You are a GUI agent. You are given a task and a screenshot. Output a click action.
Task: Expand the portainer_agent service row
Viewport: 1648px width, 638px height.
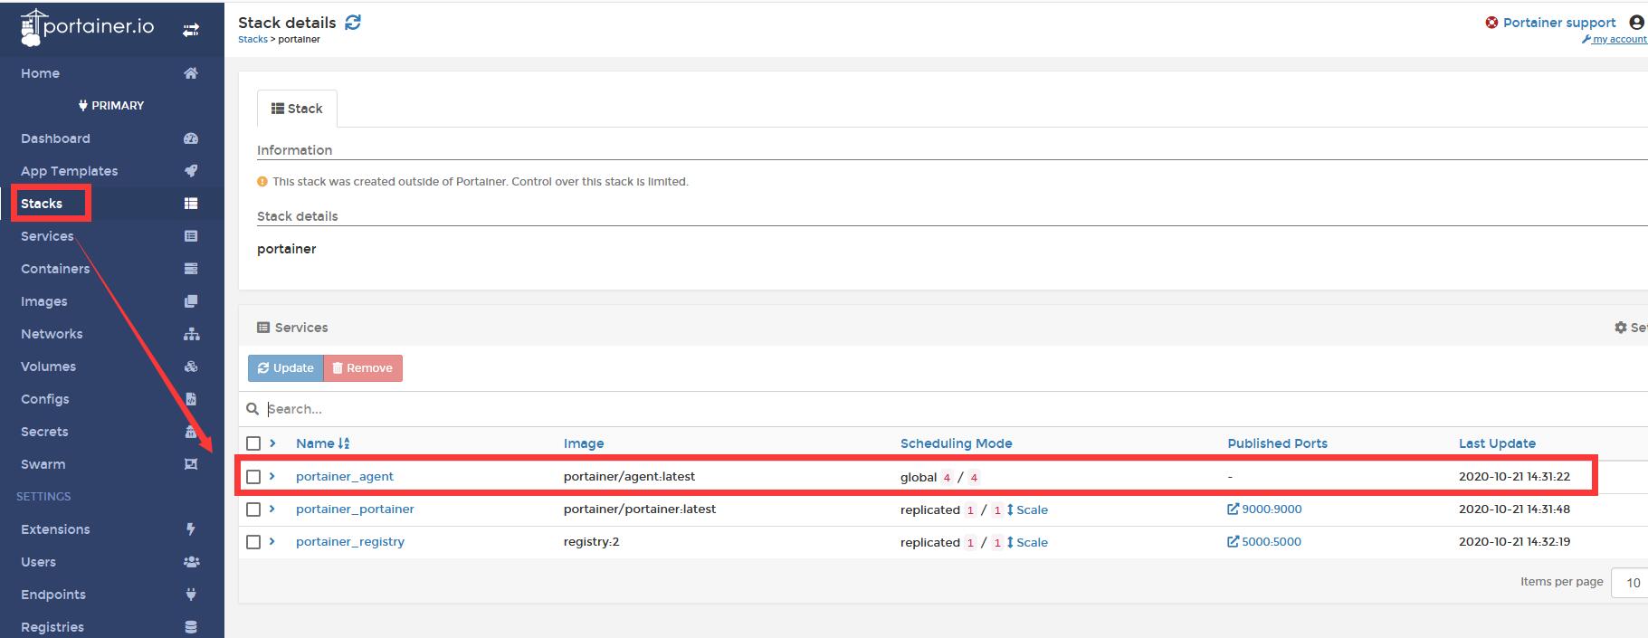pyautogui.click(x=272, y=476)
